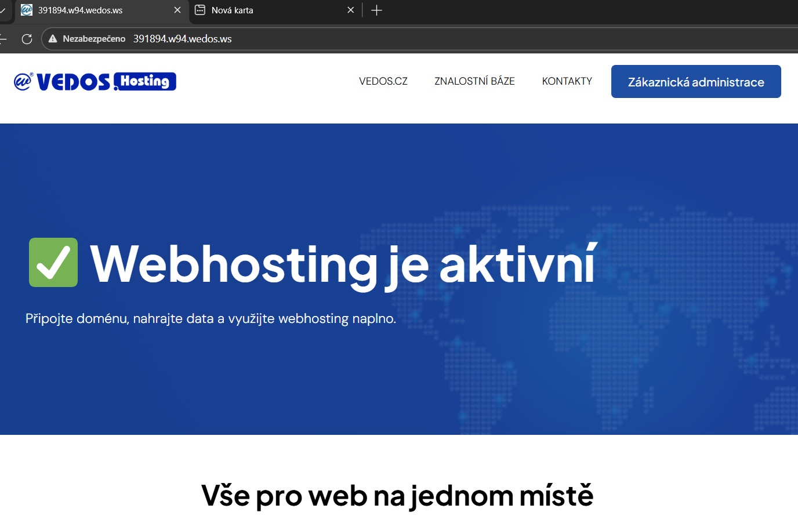This screenshot has height=523, width=798.
Task: Go to KONTAKTY page
Action: coord(567,81)
